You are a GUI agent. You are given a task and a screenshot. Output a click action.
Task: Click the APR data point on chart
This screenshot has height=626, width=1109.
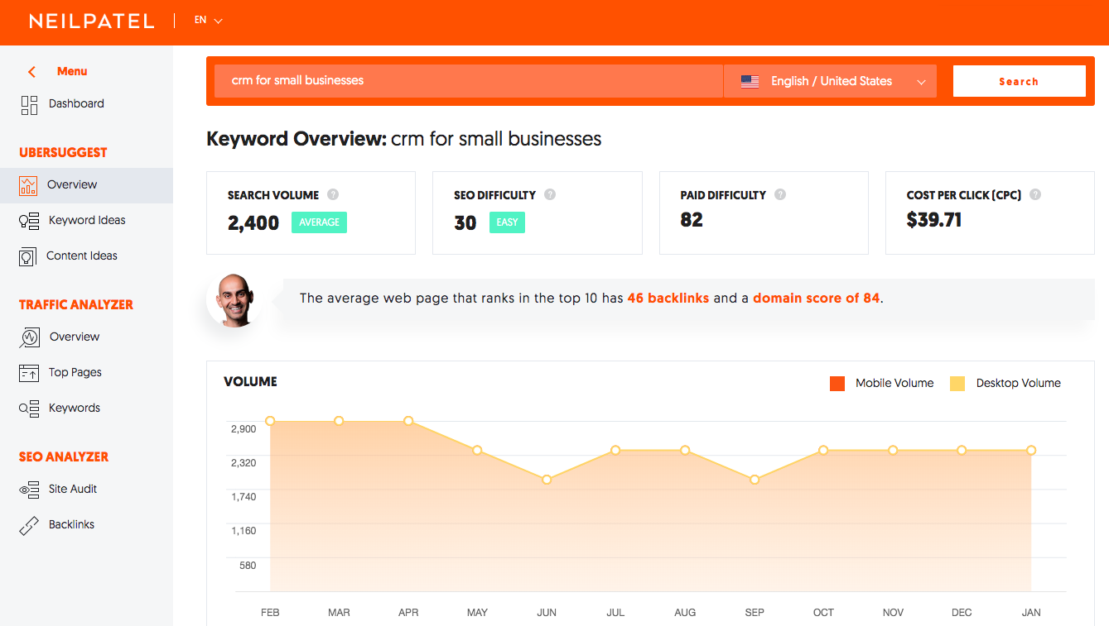point(408,421)
